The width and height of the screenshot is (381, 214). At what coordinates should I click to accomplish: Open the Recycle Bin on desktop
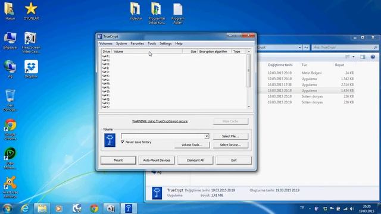(x=10, y=100)
